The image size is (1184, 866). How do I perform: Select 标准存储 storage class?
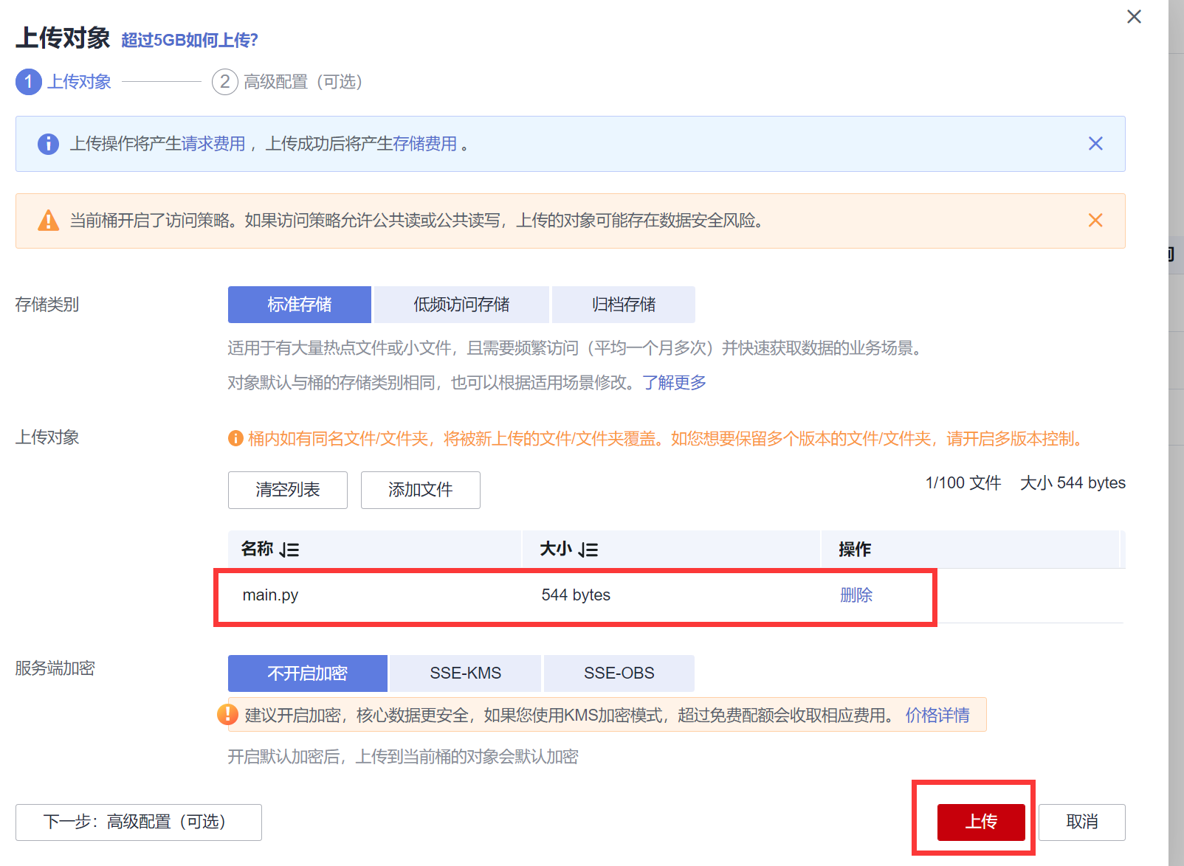[x=299, y=305]
